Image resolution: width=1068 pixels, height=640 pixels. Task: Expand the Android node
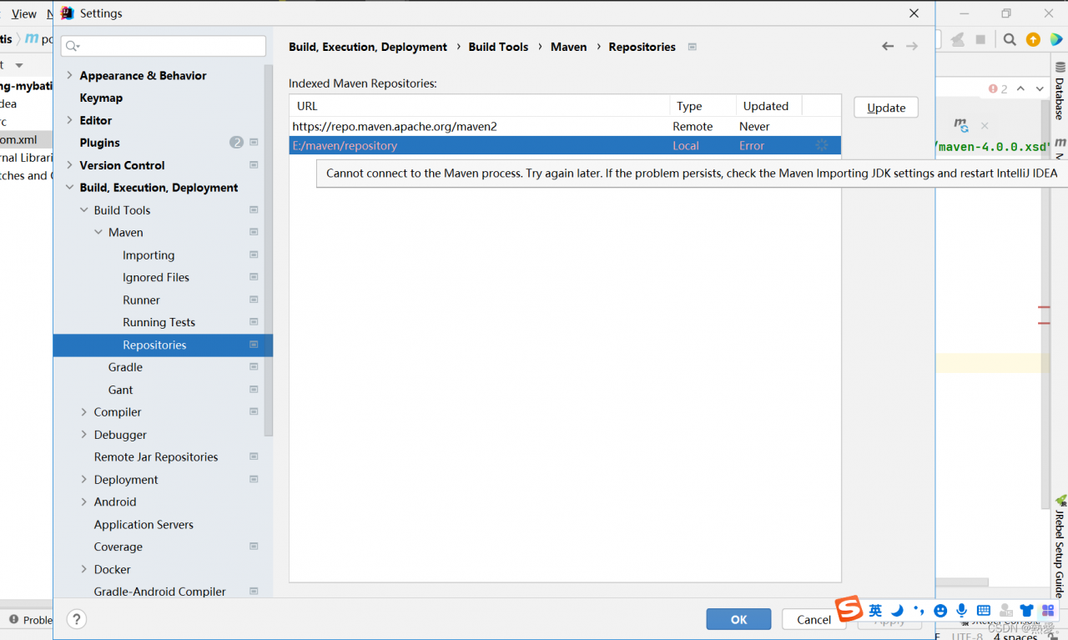coord(83,502)
